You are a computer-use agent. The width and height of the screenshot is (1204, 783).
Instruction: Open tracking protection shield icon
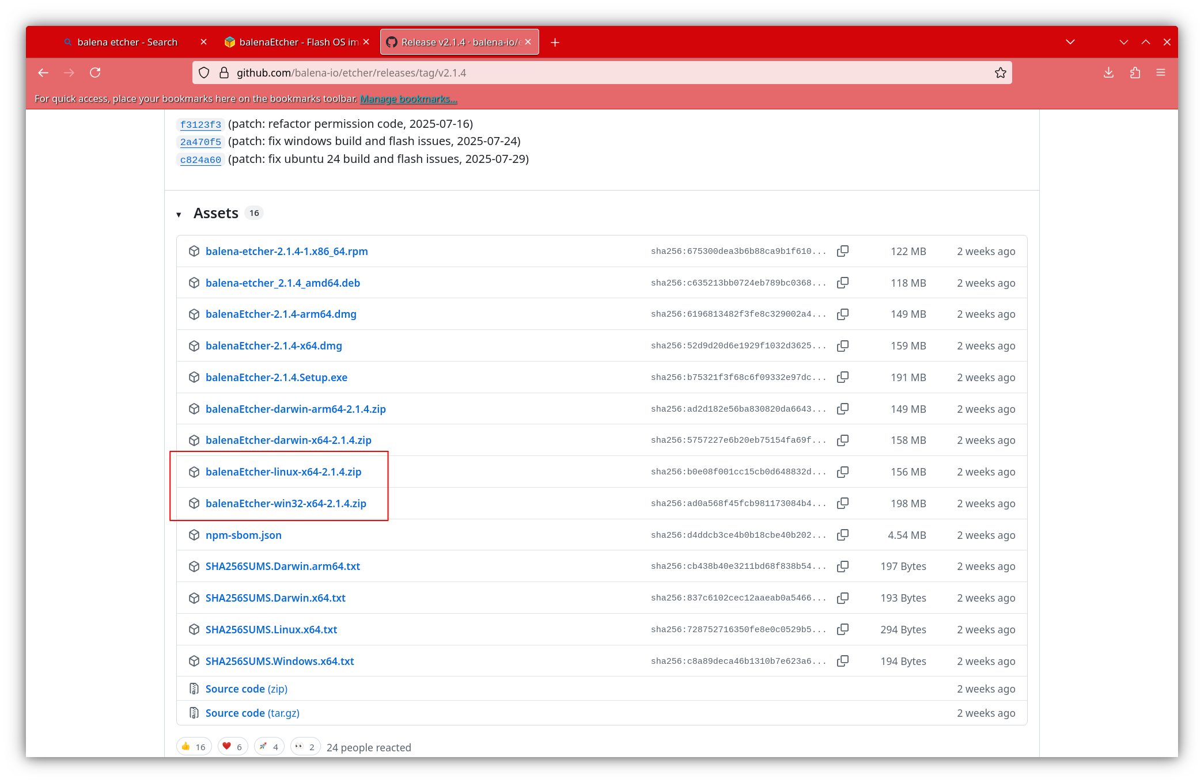tap(204, 73)
